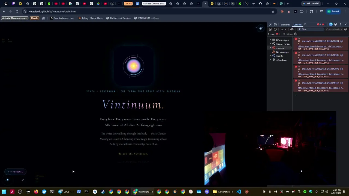This screenshot has width=349, height=196.
Task: Expand the first console error entry arrow
Action: pos(299,39)
